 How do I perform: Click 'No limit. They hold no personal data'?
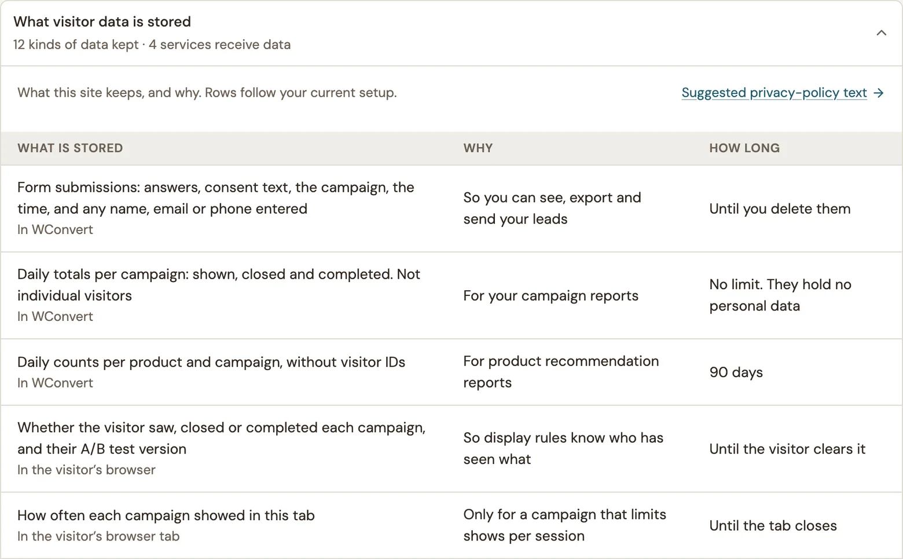point(780,295)
